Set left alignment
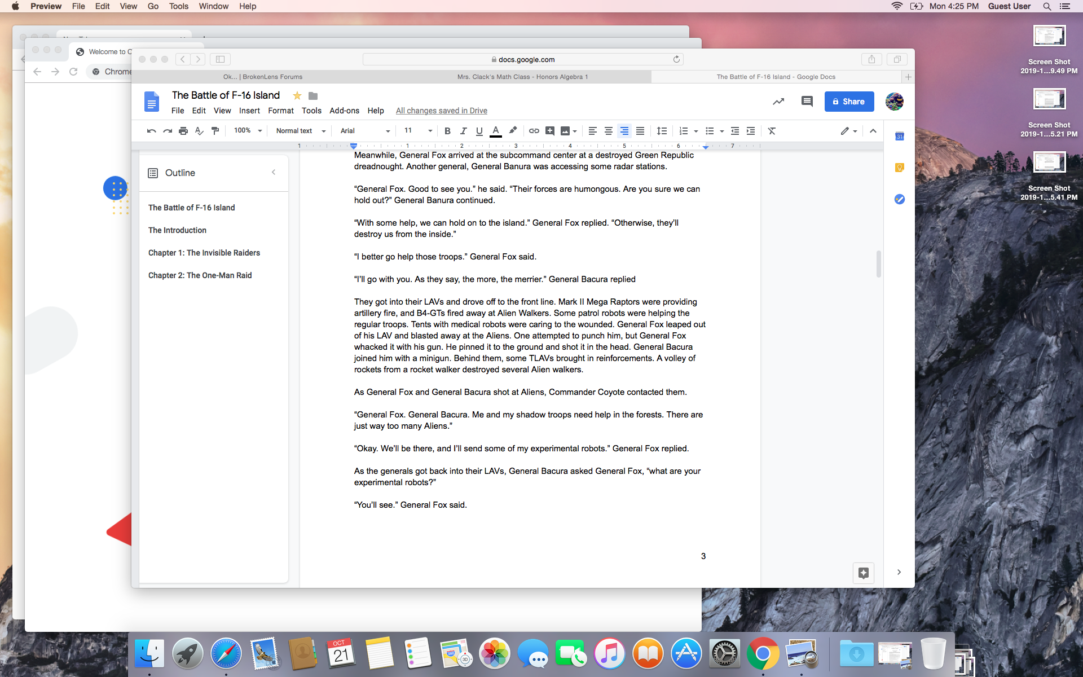Image resolution: width=1083 pixels, height=677 pixels. pyautogui.click(x=592, y=131)
